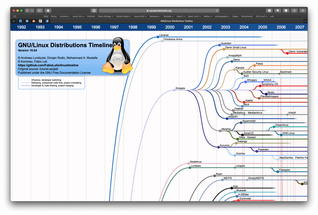Viewport: 318px width, 215px height.
Task: Toggle the Safari sidebar button
Action: [39, 11]
